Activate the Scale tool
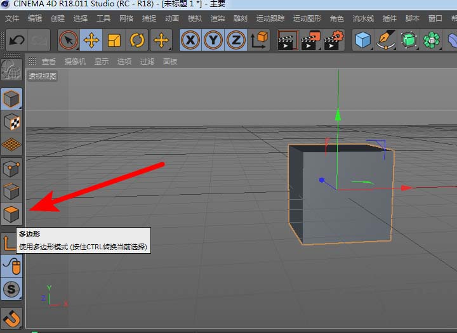 pos(114,40)
